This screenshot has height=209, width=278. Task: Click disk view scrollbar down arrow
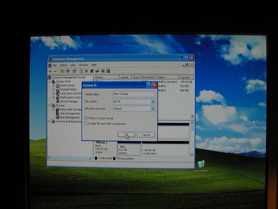192,155
